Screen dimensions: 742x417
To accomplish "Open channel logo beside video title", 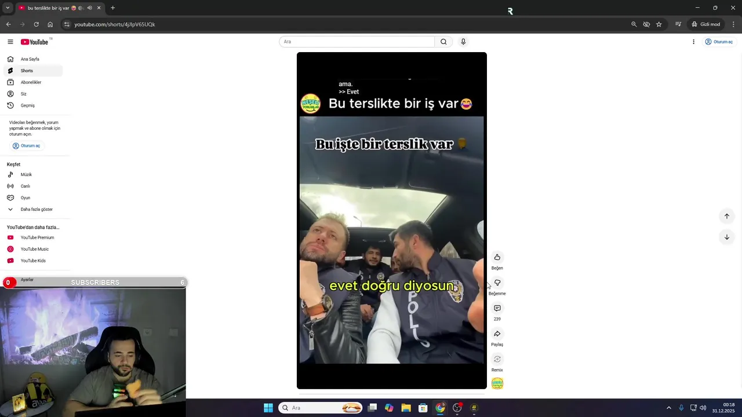I will (x=310, y=104).
